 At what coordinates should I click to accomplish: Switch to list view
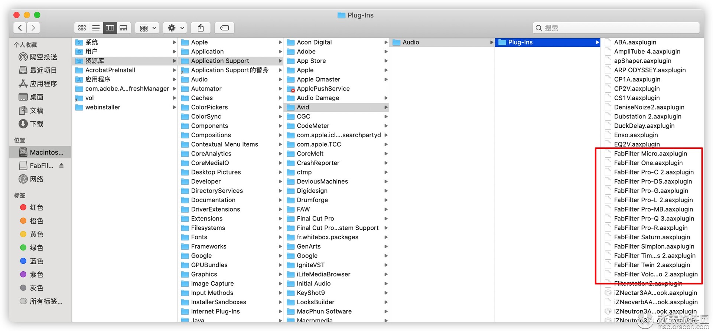click(x=96, y=28)
